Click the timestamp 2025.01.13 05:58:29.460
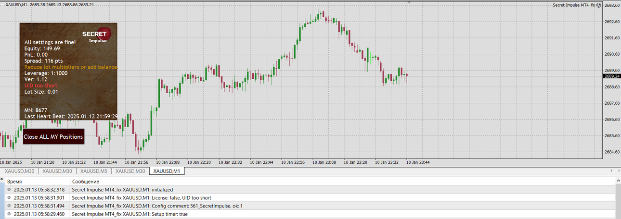621x219 pixels. [39, 214]
